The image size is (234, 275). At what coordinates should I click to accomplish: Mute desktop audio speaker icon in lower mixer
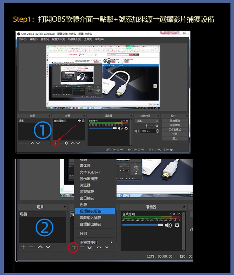tap(168, 225)
